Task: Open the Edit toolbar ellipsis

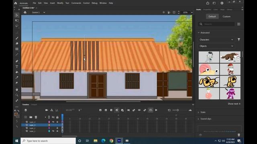Action: (x=17, y=107)
